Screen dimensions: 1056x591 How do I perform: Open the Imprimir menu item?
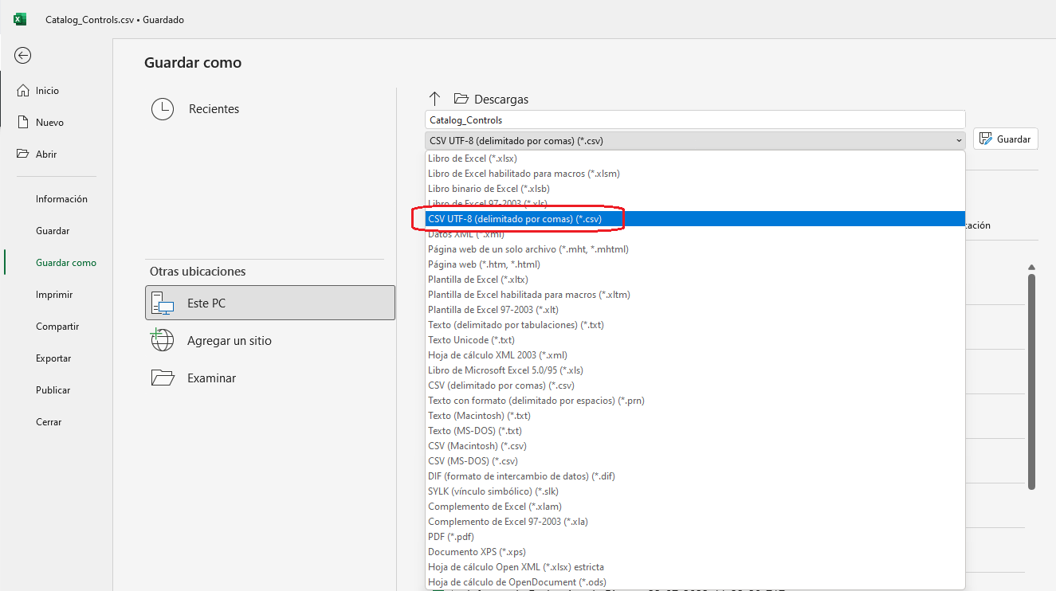pyautogui.click(x=54, y=295)
